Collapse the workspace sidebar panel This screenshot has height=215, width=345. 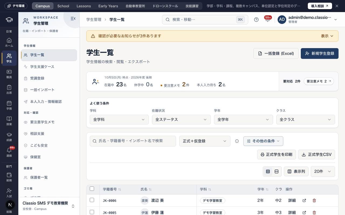tap(73, 19)
